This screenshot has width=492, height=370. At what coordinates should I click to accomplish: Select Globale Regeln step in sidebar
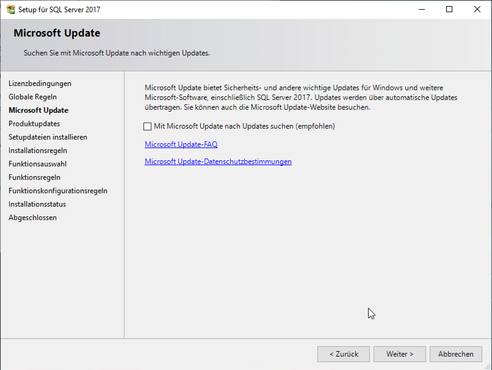[33, 97]
